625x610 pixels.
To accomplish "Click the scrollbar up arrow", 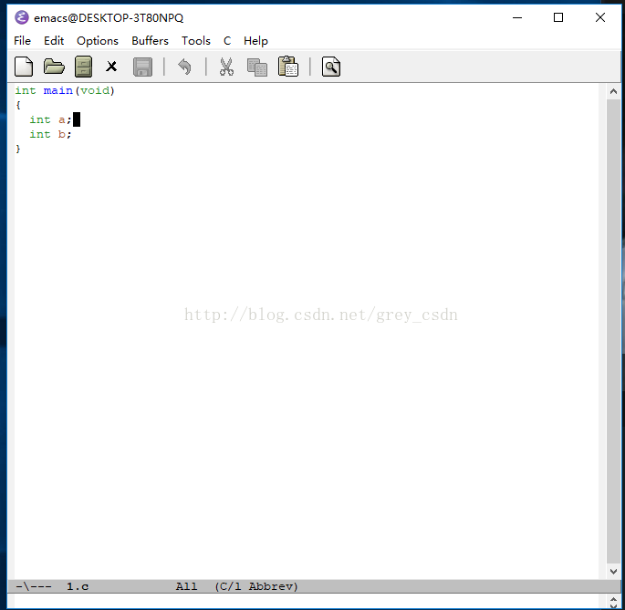I will tap(613, 92).
